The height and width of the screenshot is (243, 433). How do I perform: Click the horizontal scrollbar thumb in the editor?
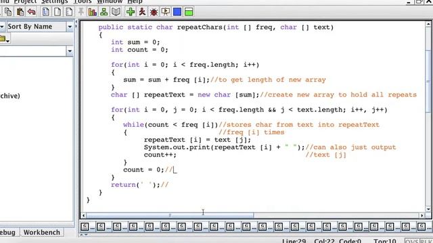170,215
